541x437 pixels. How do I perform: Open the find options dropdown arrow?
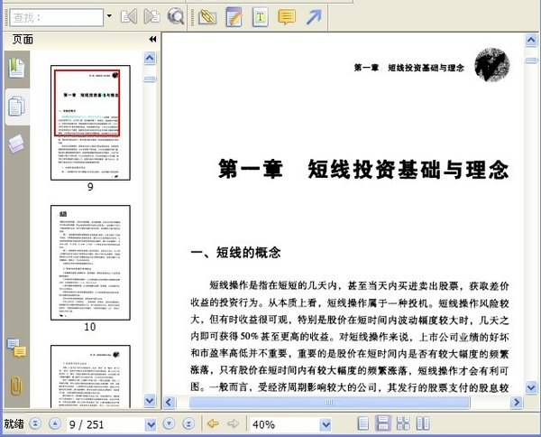click(x=109, y=16)
